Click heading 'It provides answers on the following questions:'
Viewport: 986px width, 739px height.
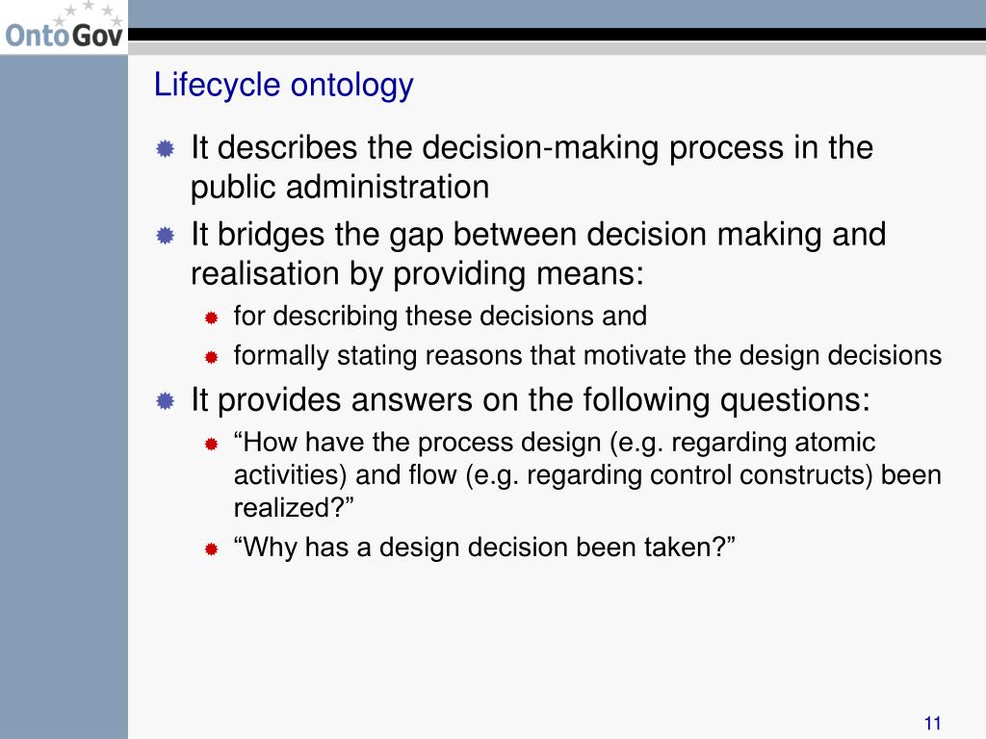531,399
